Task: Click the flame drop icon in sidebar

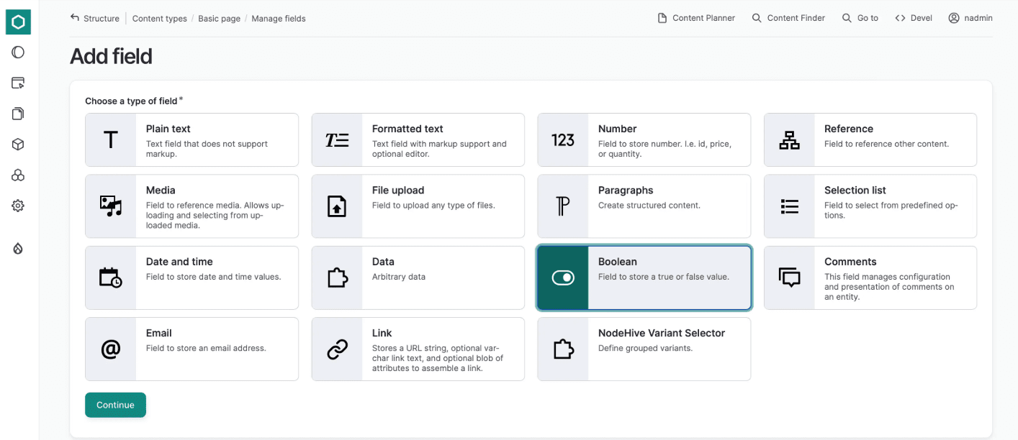Action: pos(18,248)
